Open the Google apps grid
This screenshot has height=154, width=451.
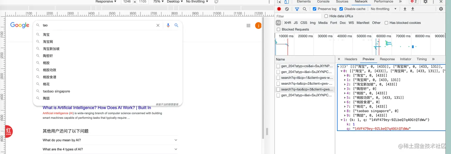(248, 26)
